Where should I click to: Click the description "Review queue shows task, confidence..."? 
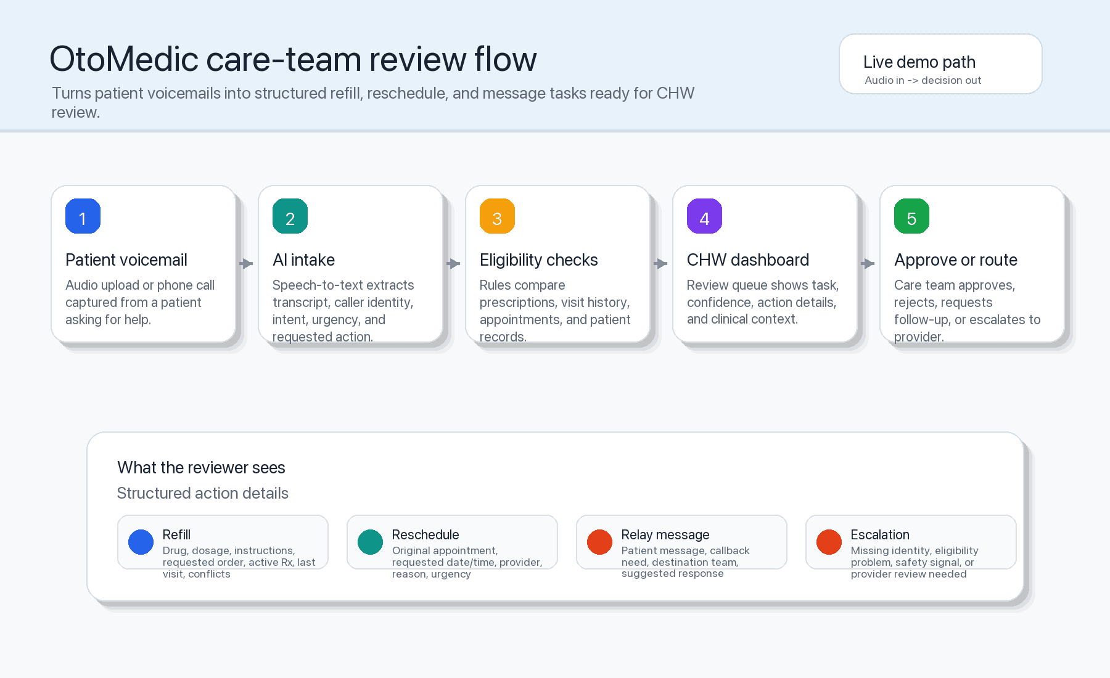coord(763,303)
